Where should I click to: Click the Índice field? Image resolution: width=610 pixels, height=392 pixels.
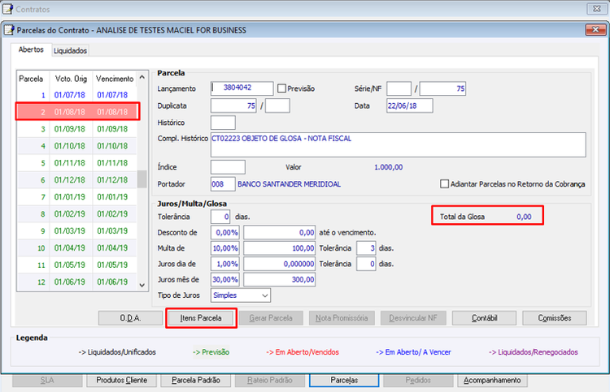point(228,167)
